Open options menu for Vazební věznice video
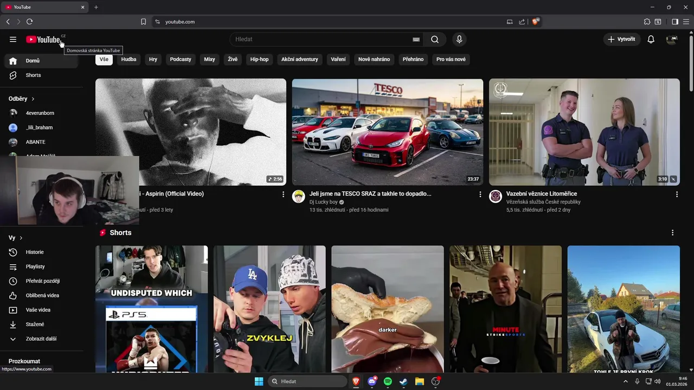 [677, 194]
